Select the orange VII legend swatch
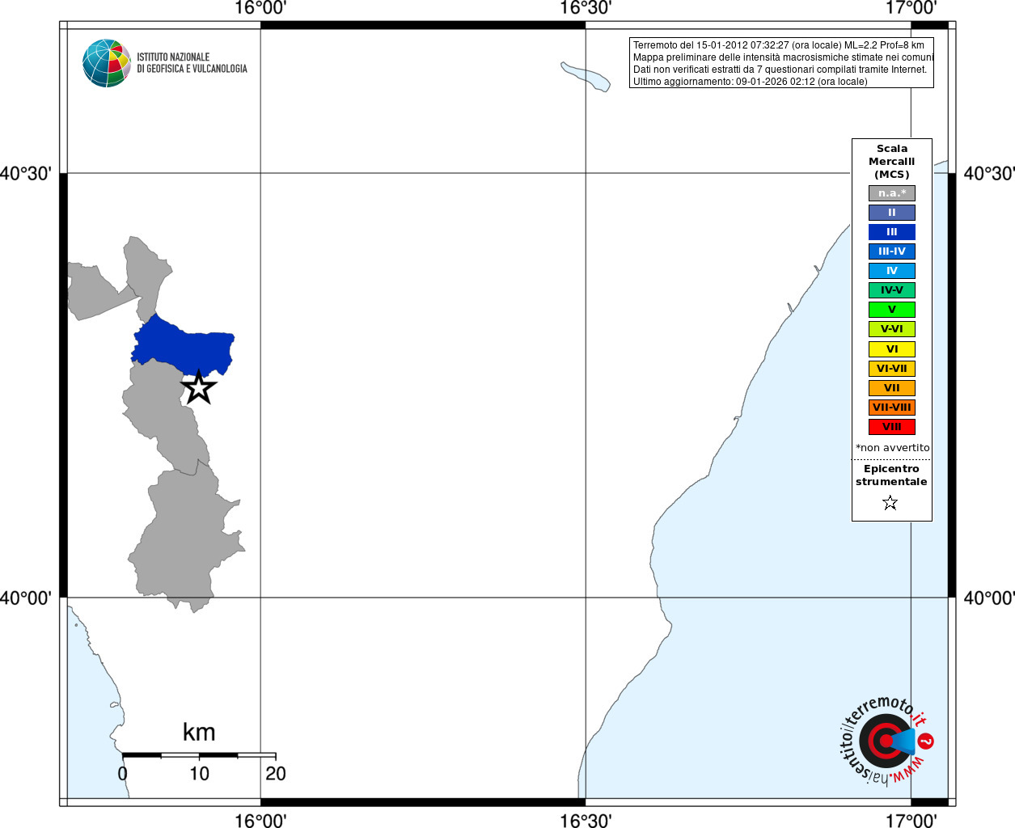Image resolution: width=1015 pixels, height=828 pixels. point(892,388)
